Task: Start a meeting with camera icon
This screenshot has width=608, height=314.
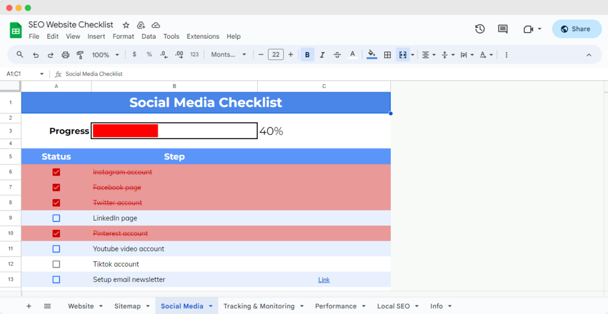Action: pyautogui.click(x=528, y=29)
